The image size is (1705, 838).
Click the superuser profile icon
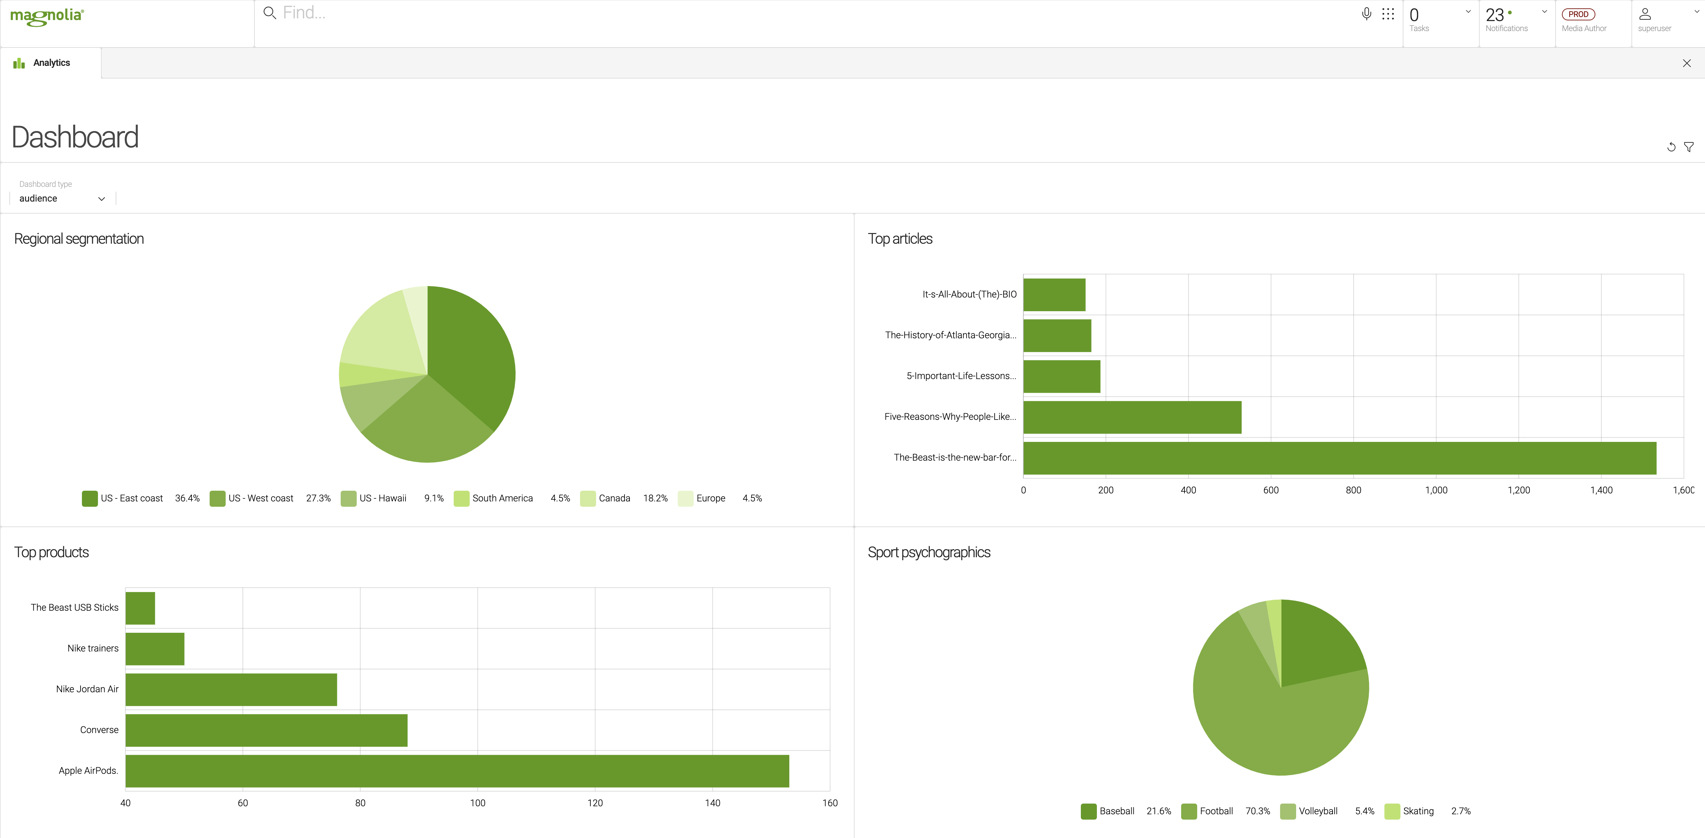tap(1645, 14)
